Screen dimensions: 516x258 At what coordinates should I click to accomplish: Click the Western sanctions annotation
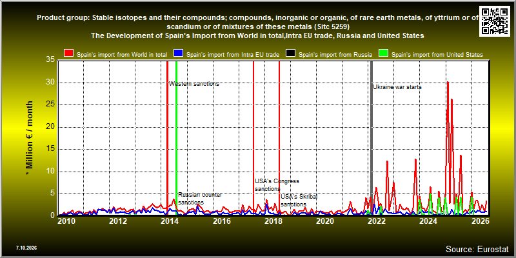tap(194, 84)
